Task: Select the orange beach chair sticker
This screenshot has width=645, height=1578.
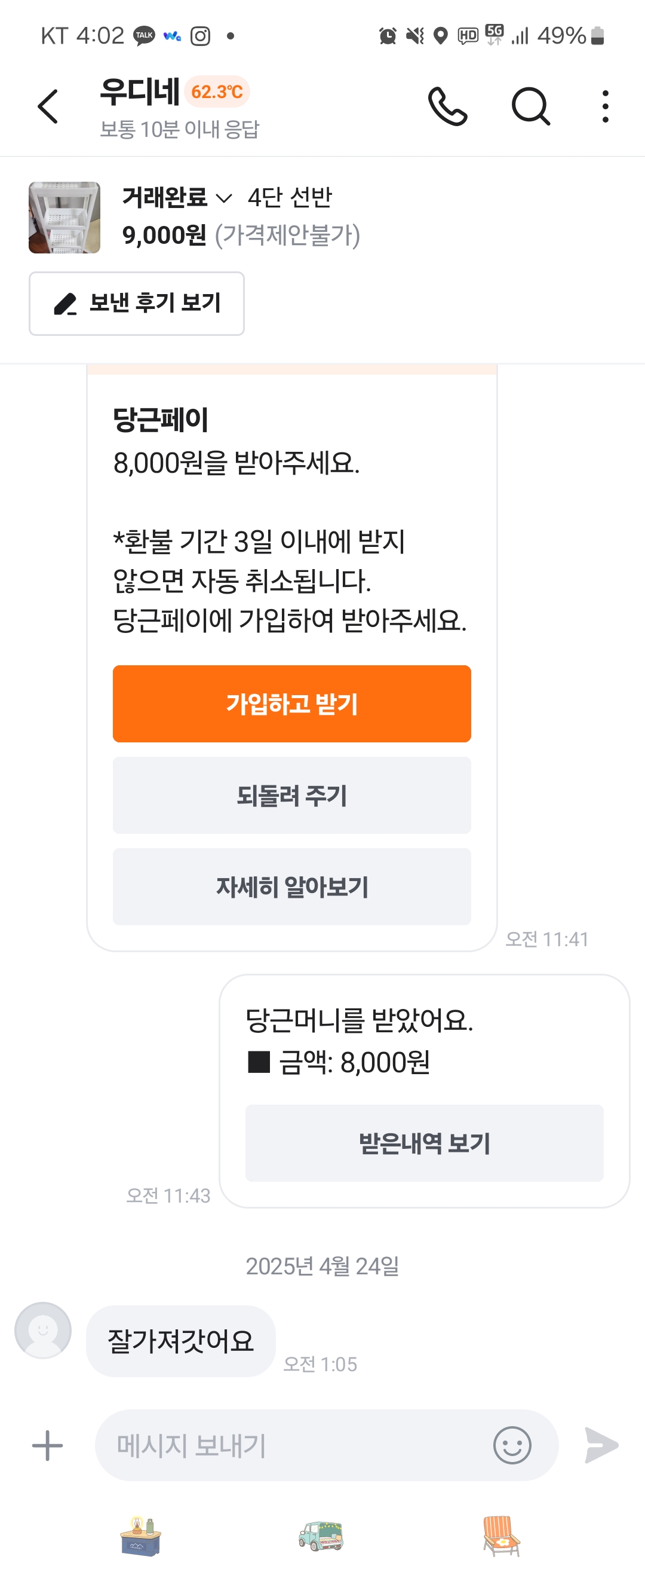Action: (x=501, y=1536)
